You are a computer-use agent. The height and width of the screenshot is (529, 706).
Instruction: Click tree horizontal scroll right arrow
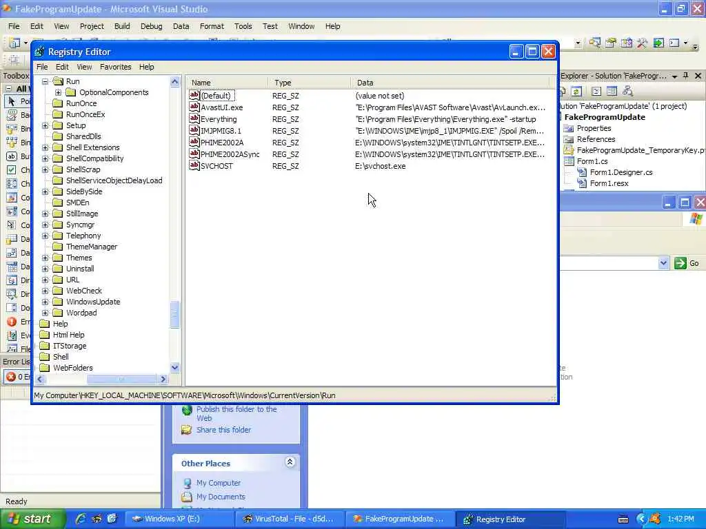pos(163,380)
